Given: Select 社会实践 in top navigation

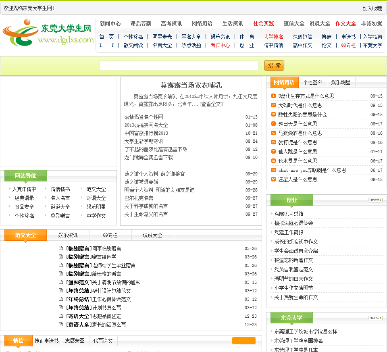Looking at the screenshot, I should coord(263,23).
